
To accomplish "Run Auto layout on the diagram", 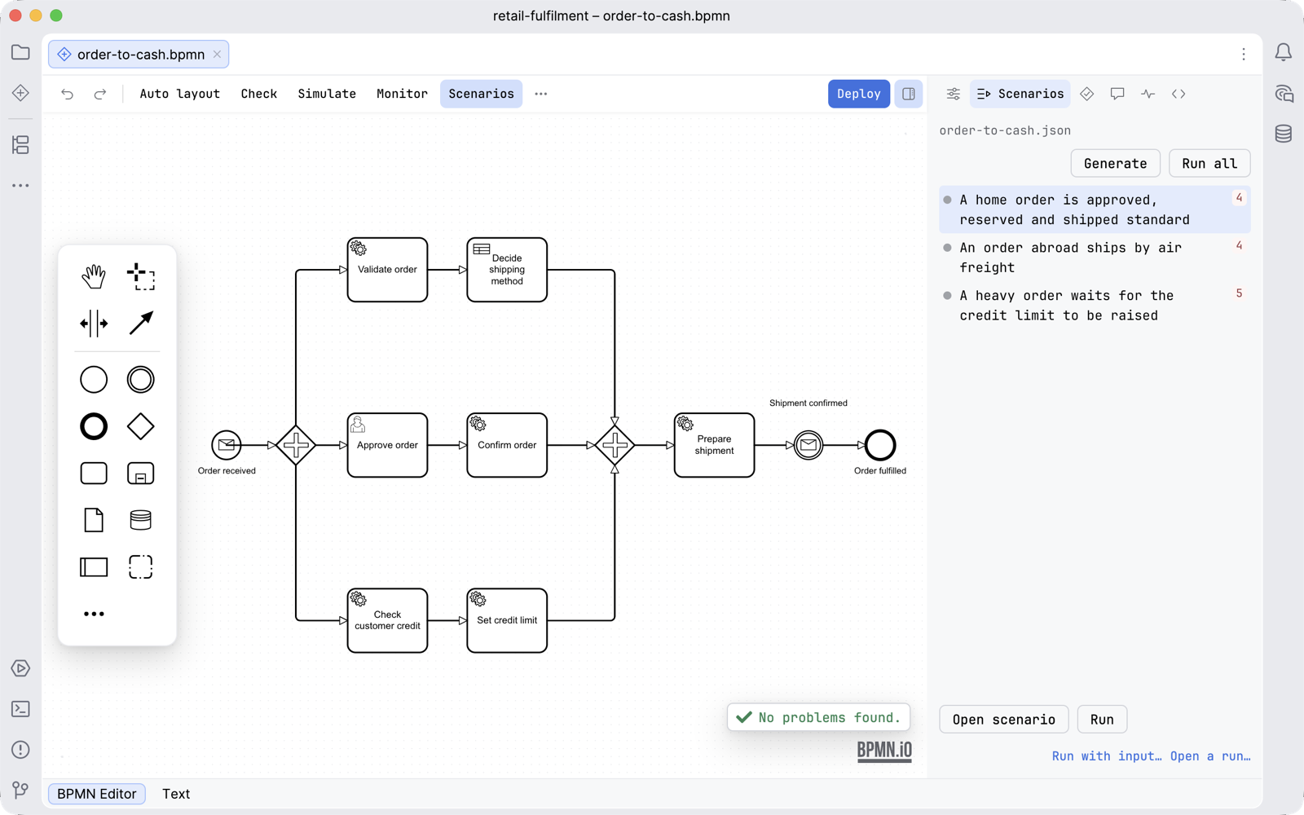I will click(180, 94).
